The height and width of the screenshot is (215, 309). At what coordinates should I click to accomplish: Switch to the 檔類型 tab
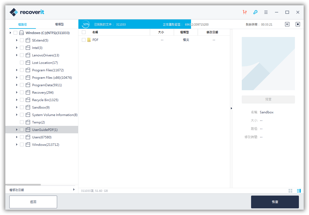(x=59, y=24)
